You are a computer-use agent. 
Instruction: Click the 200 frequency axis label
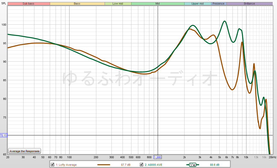point(96,157)
